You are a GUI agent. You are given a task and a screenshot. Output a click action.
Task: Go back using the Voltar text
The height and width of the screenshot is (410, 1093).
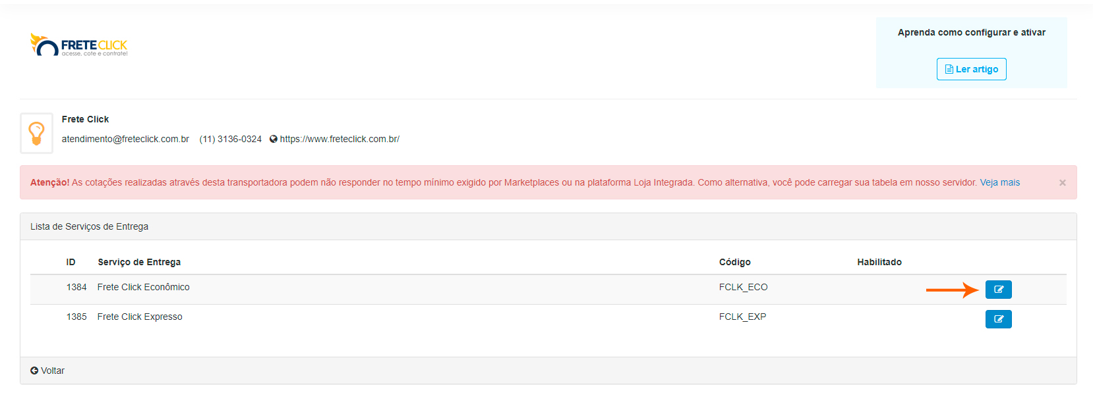click(x=53, y=371)
